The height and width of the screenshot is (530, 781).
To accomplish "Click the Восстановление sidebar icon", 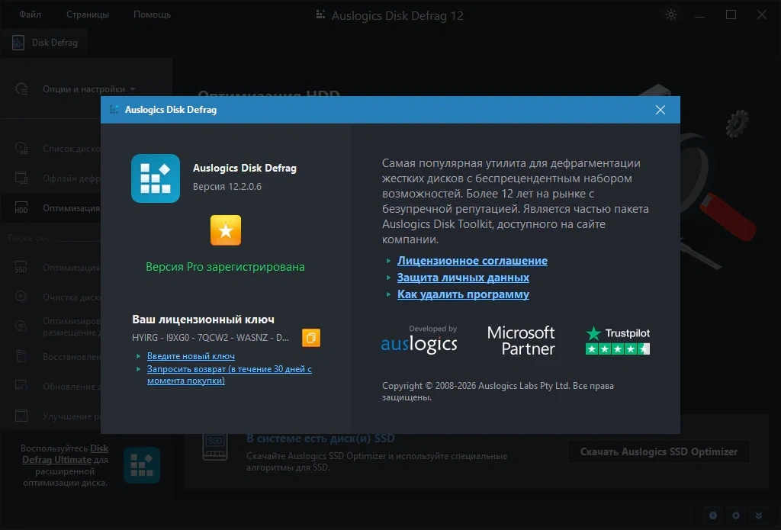I will pos(21,356).
